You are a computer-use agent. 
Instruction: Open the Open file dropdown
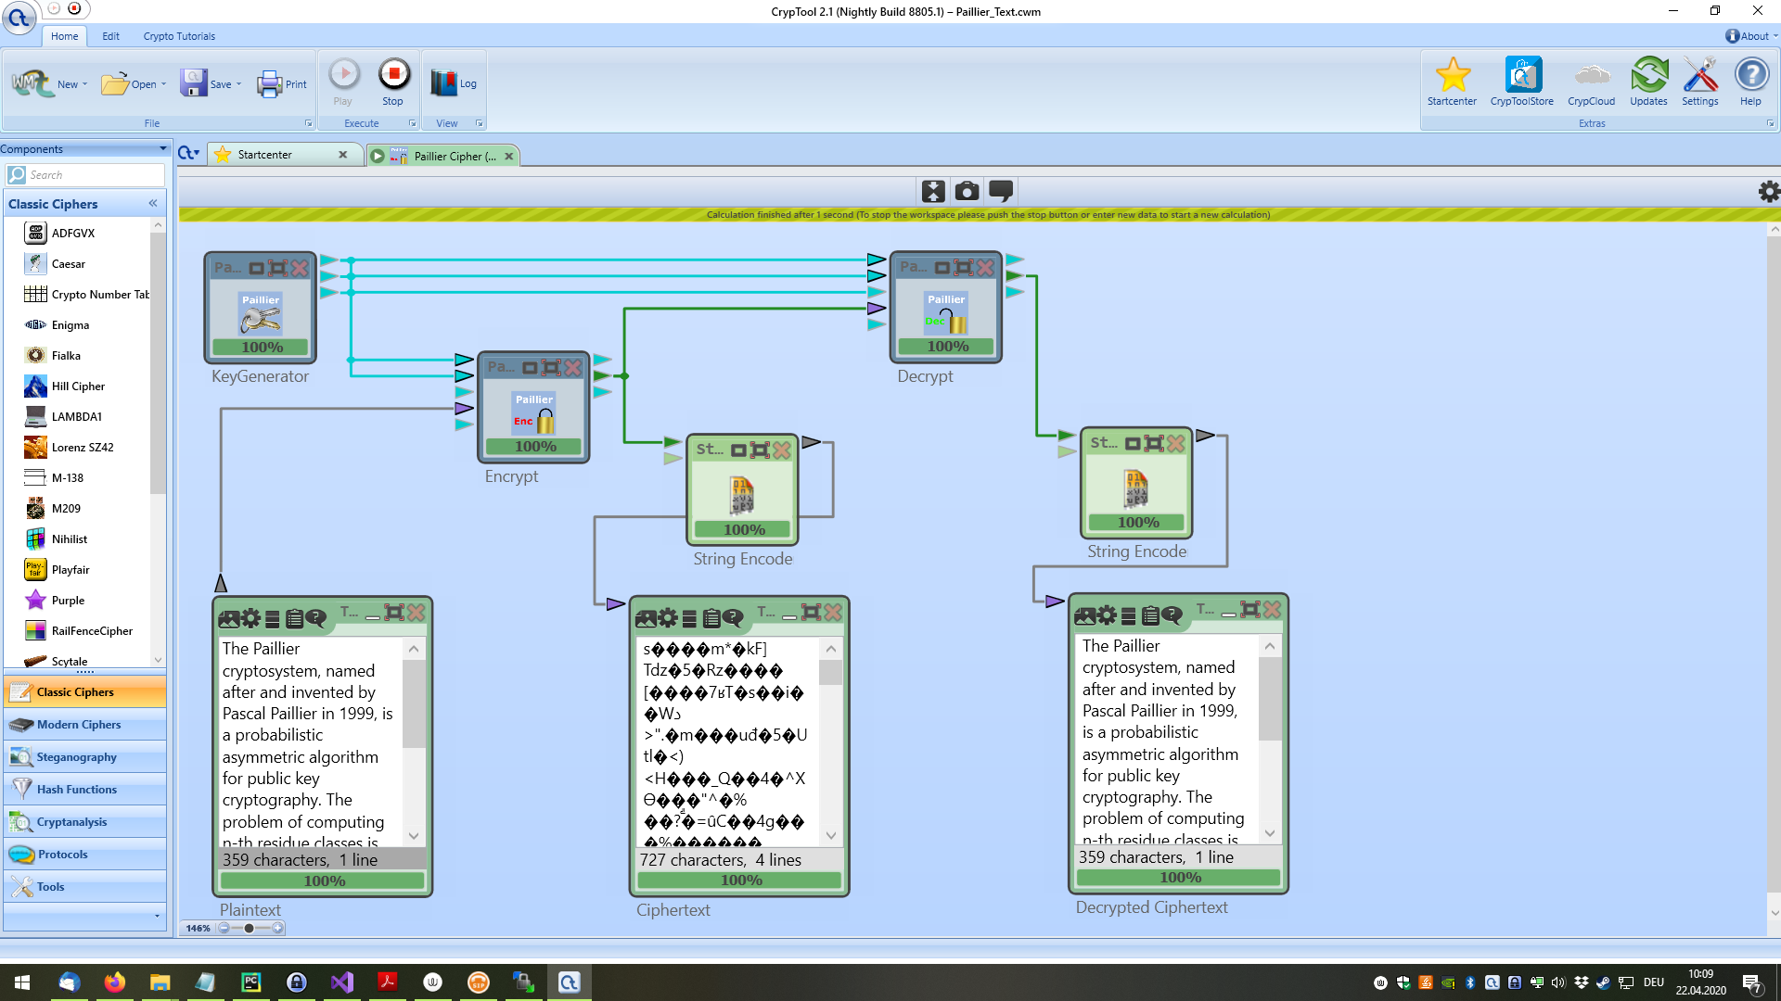tap(163, 84)
